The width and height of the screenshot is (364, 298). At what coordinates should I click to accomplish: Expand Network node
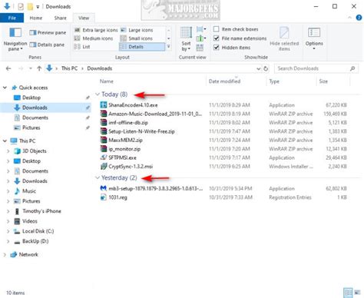pos(5,254)
